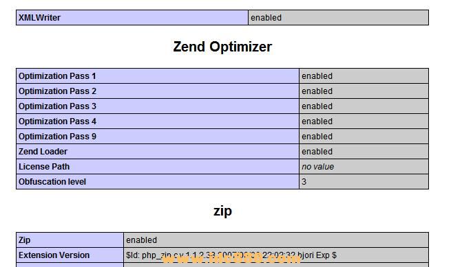
Task: Click the Zend Loader label
Action: point(43,152)
